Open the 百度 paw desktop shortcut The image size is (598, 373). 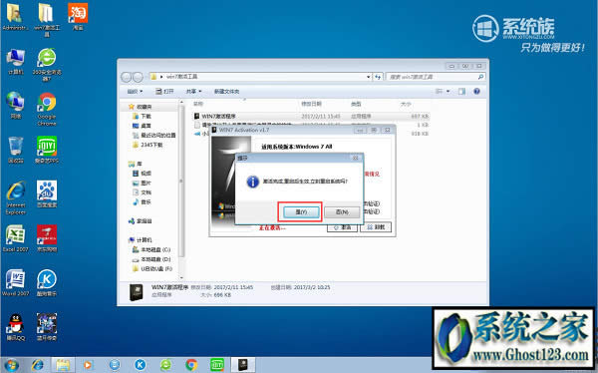click(x=47, y=193)
